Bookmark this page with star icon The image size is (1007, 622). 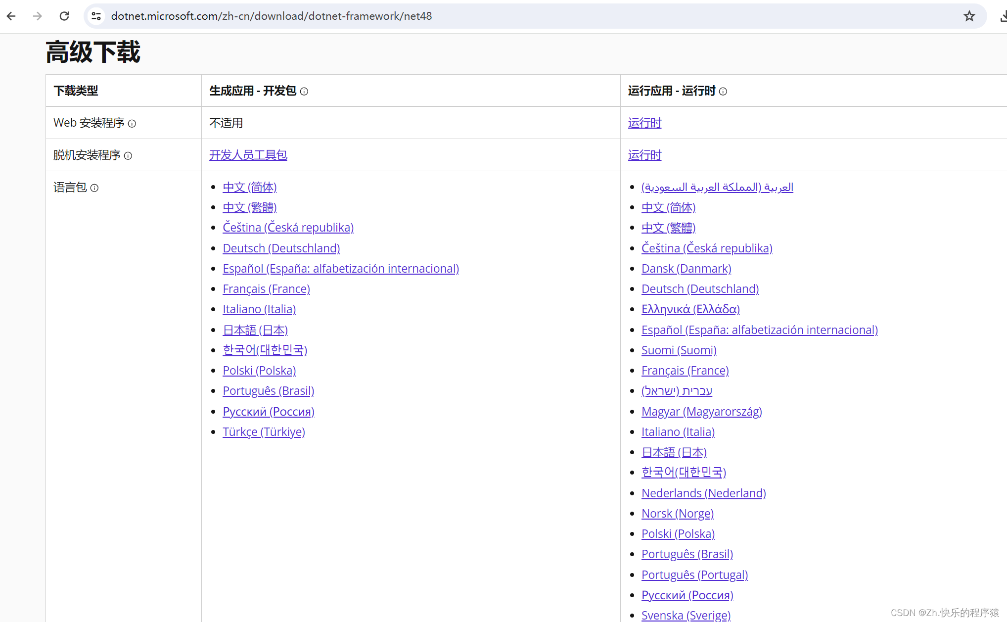(969, 16)
